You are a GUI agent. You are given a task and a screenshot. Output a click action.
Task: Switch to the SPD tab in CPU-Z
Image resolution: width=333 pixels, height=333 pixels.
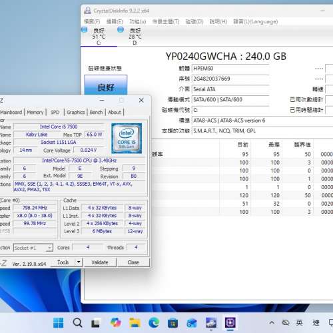point(55,113)
